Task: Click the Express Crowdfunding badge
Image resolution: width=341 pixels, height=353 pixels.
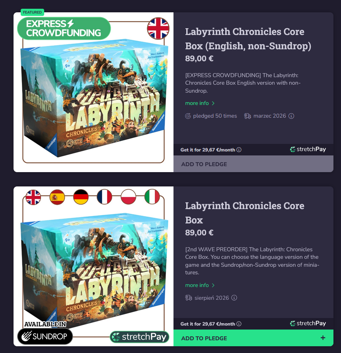Action: tap(64, 28)
